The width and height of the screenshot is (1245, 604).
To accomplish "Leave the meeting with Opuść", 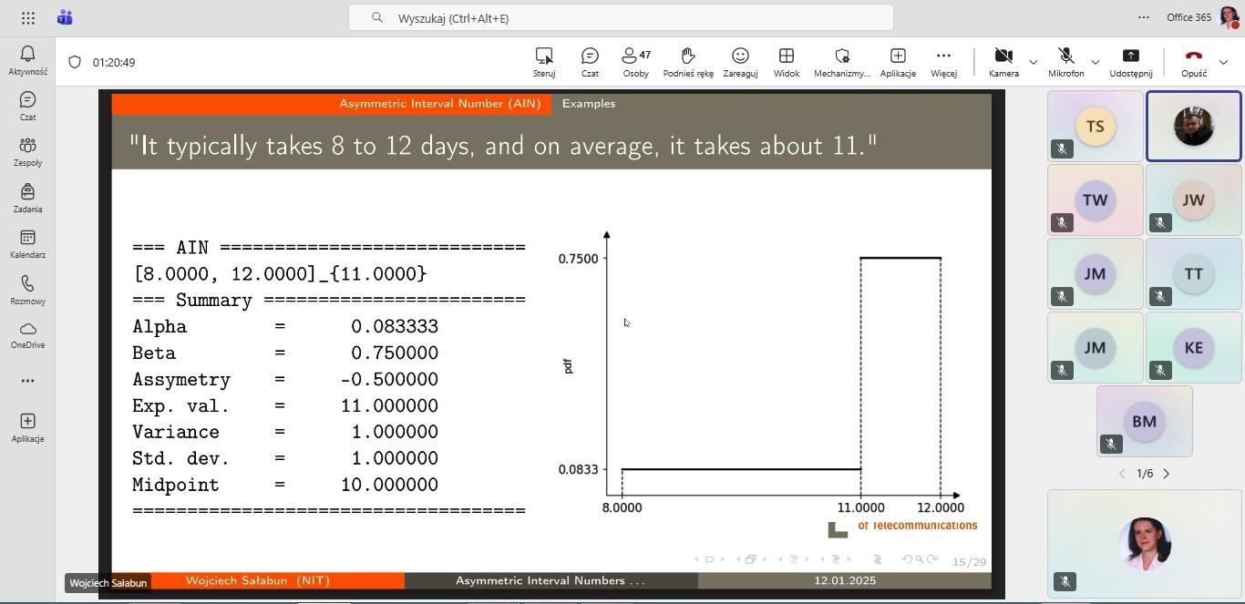I will 1193,62.
